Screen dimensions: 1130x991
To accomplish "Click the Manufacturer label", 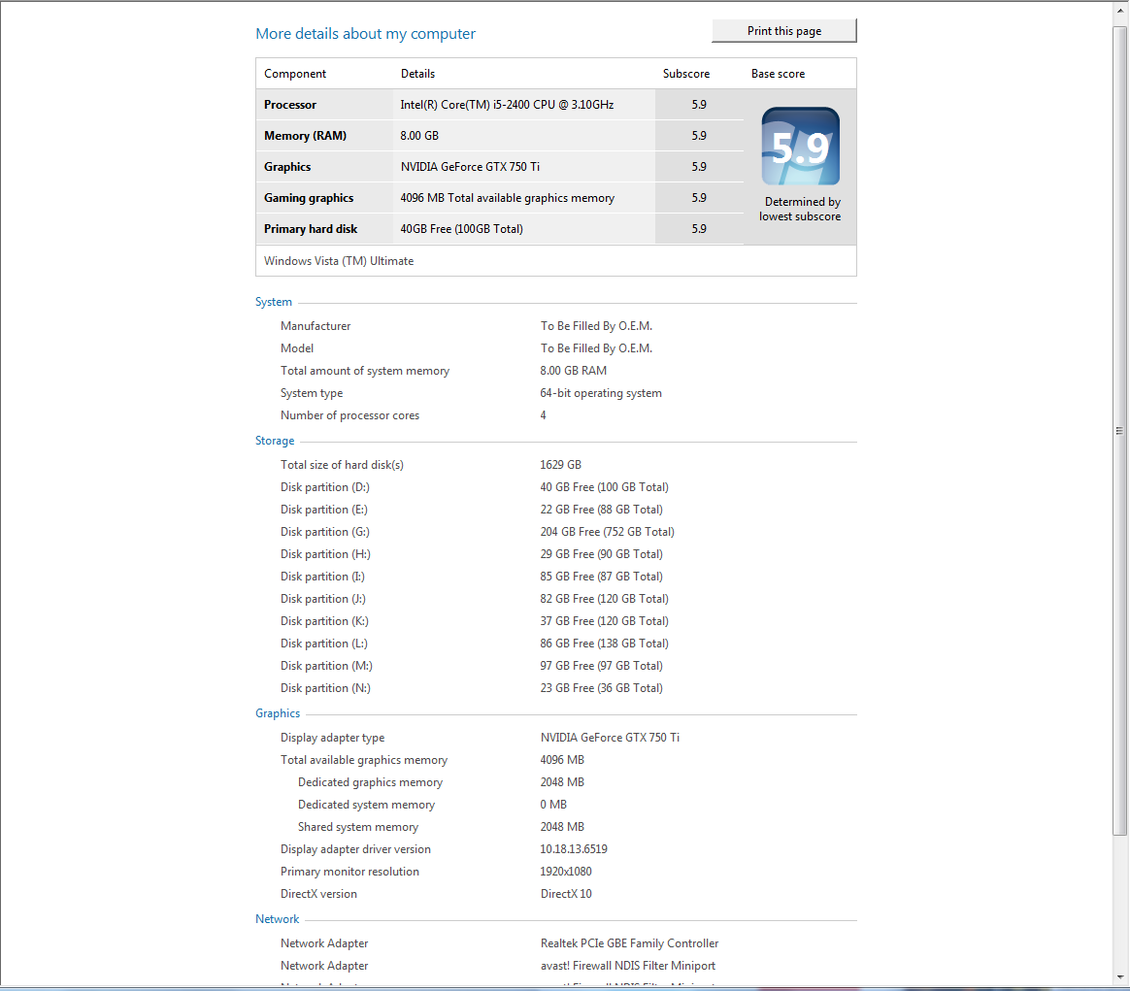I will pos(316,326).
